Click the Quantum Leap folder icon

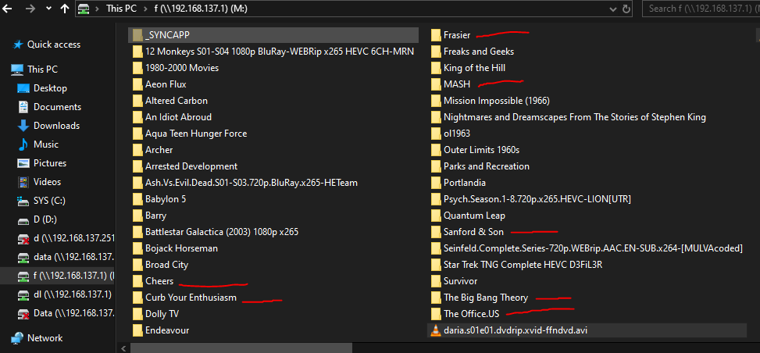tap(436, 216)
